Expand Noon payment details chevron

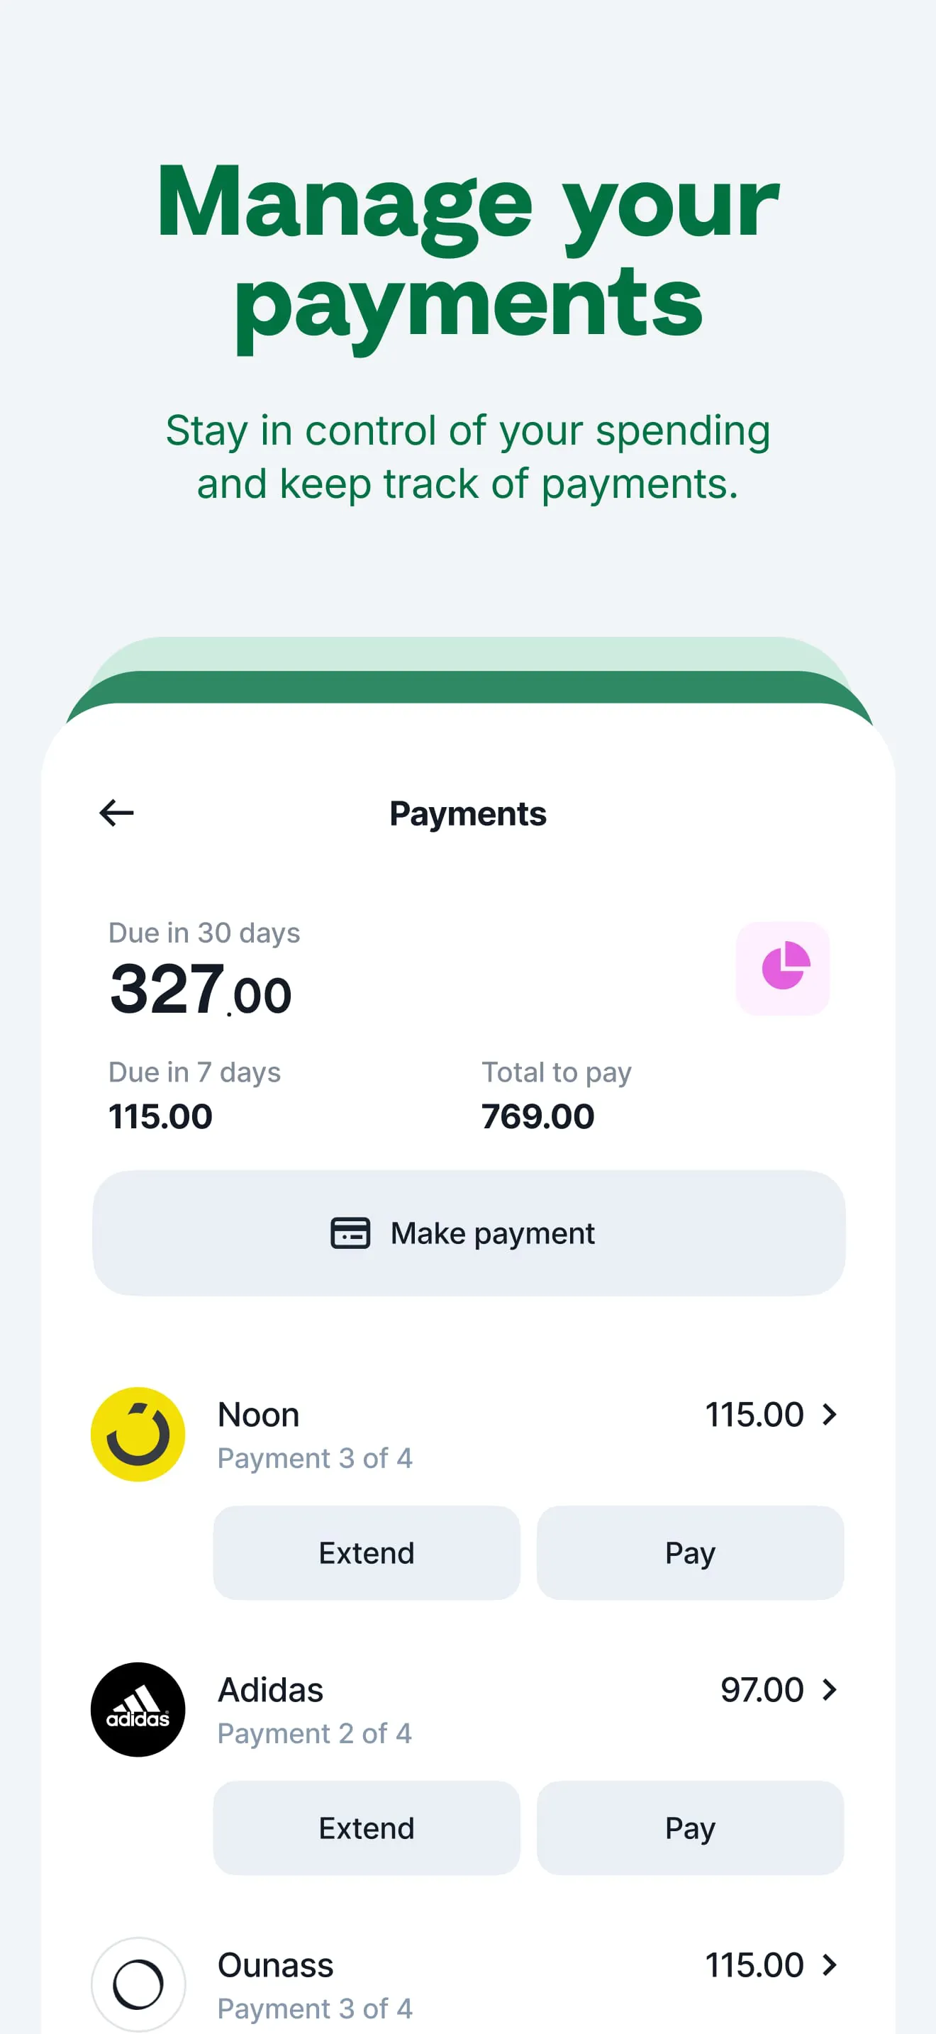(829, 1414)
